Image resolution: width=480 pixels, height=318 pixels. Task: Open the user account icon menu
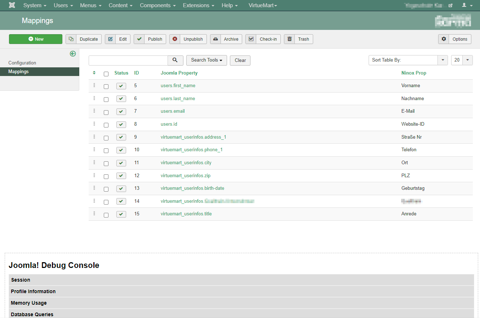[467, 5]
